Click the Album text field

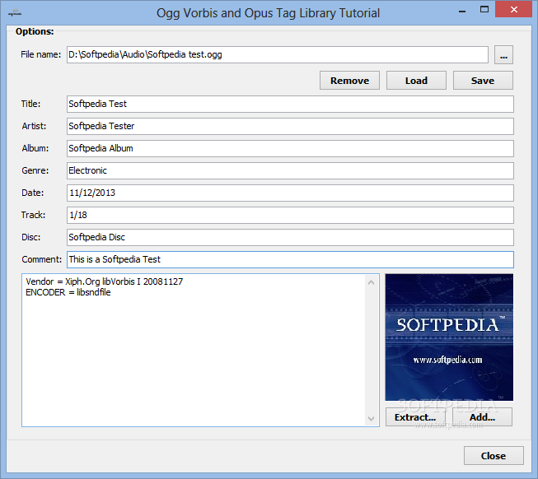[x=290, y=149]
